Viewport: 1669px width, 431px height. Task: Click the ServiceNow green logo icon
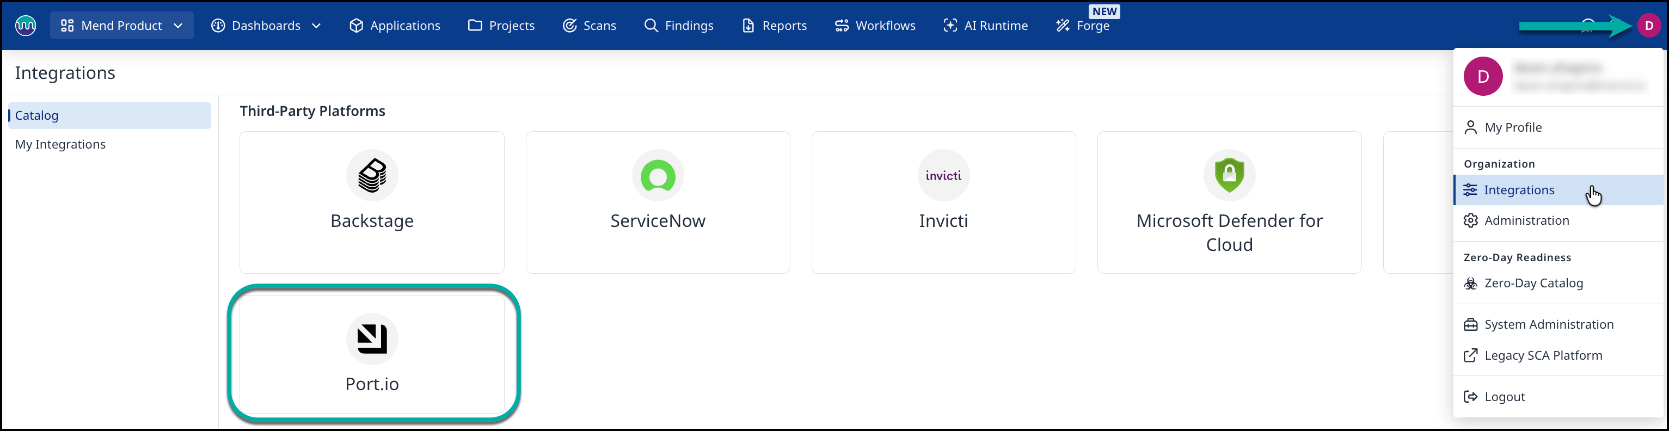[658, 175]
